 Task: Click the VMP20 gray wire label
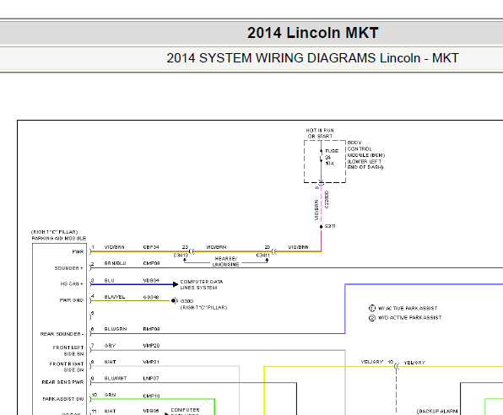tap(151, 346)
